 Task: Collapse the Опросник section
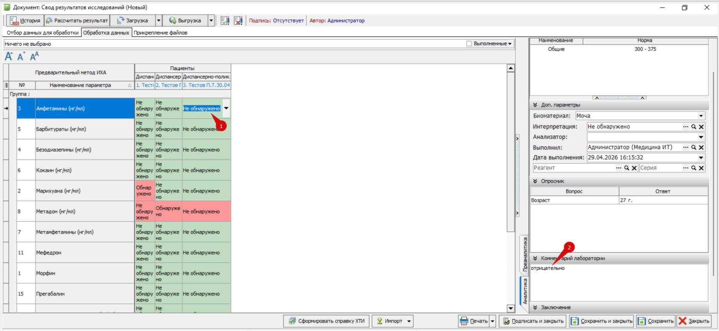[x=535, y=181]
